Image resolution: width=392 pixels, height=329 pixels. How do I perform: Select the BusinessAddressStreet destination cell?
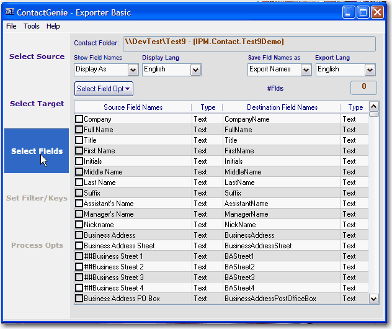click(282, 246)
